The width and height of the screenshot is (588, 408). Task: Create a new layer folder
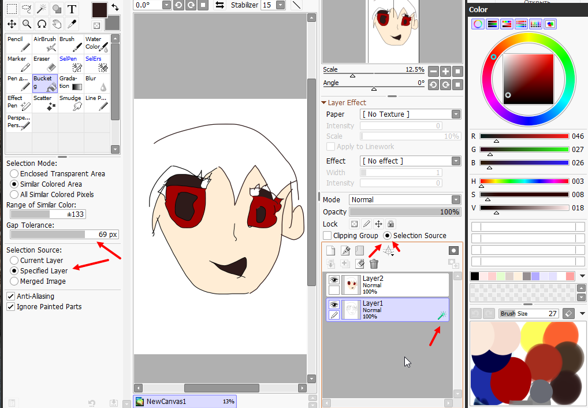click(x=360, y=250)
